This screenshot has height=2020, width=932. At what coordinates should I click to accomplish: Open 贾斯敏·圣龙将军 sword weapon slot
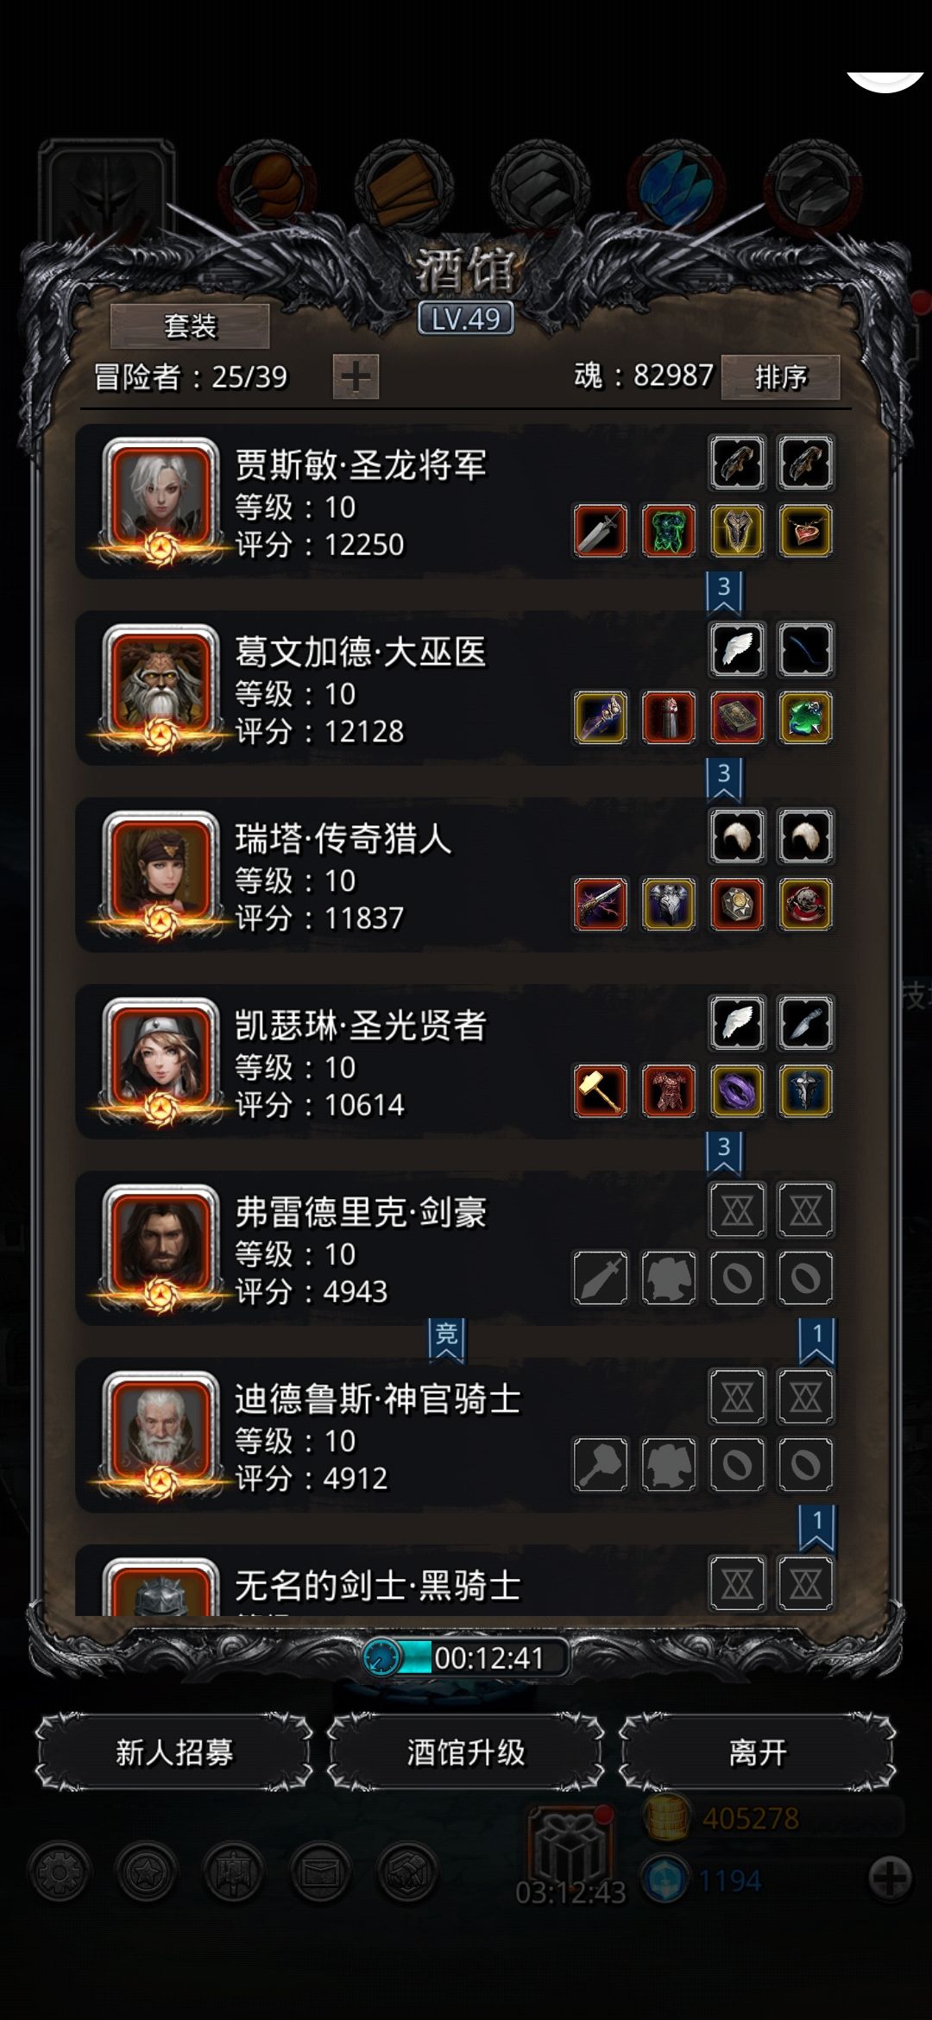(x=601, y=530)
